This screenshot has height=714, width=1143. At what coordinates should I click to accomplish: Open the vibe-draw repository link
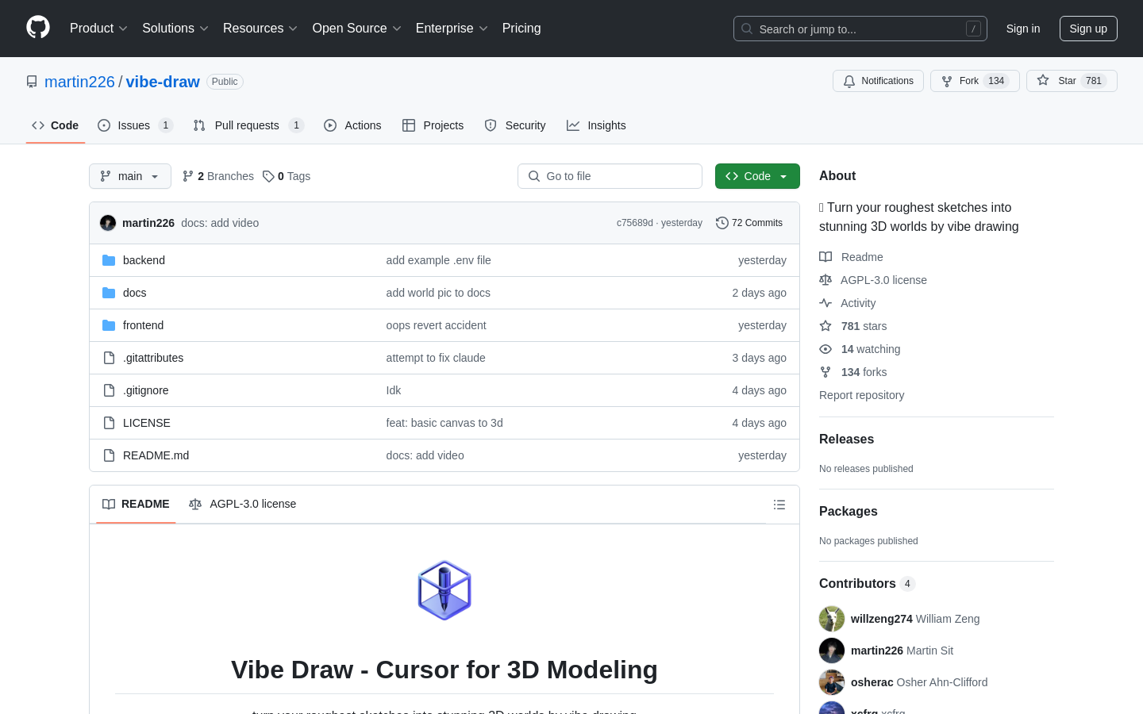point(163,82)
